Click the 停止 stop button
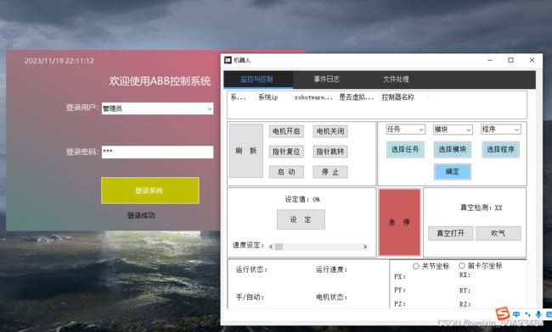This screenshot has height=332, width=552. pyautogui.click(x=330, y=172)
